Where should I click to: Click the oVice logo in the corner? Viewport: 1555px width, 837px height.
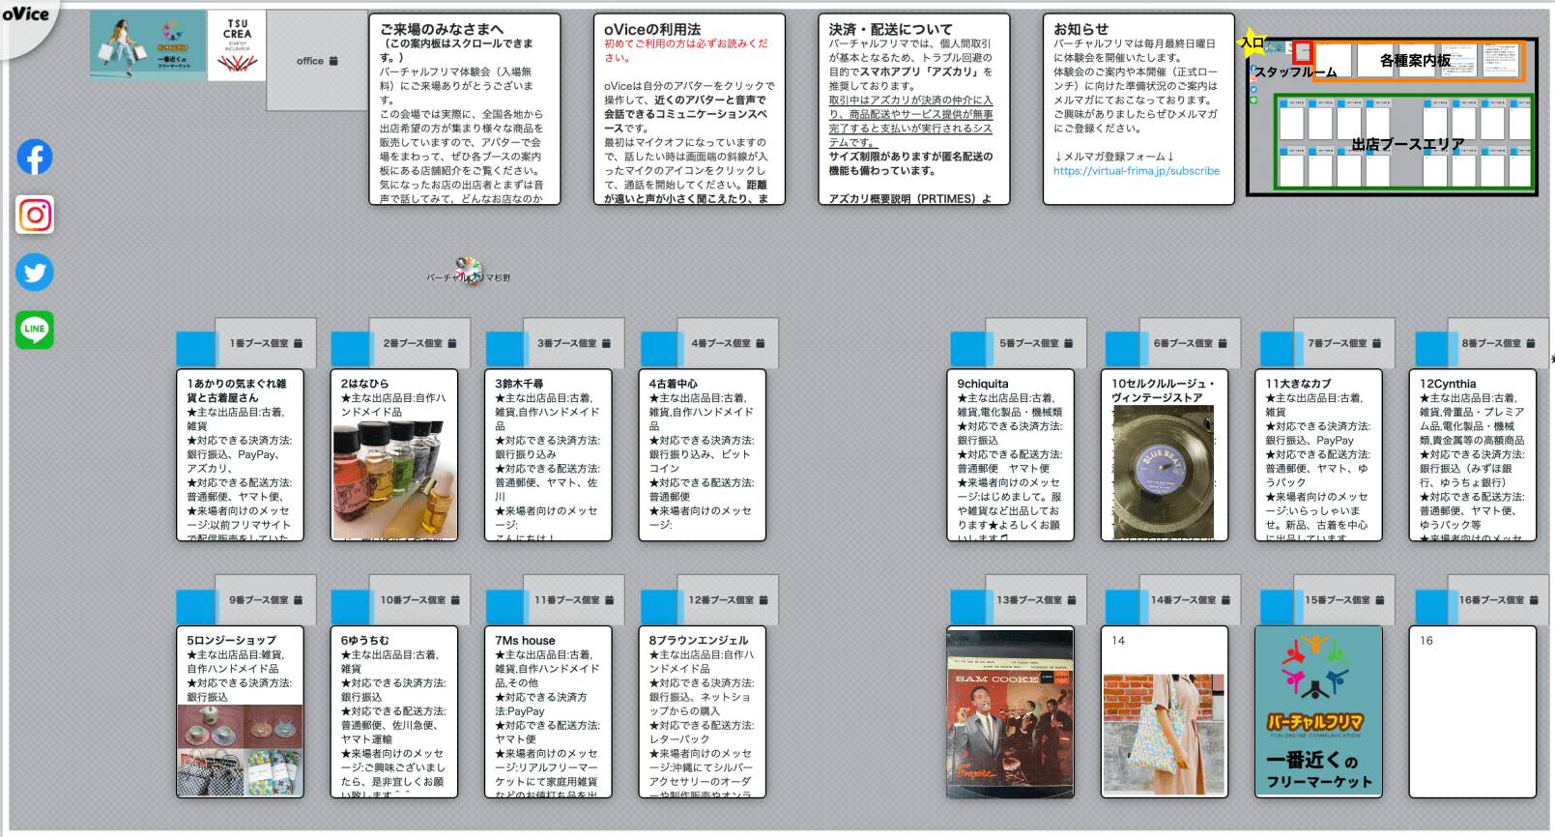click(26, 15)
